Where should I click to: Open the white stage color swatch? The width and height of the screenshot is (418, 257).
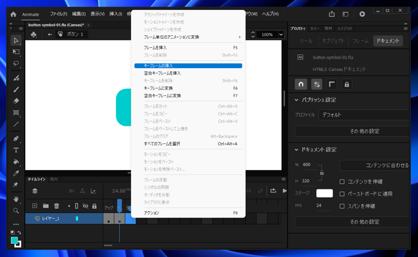324,193
